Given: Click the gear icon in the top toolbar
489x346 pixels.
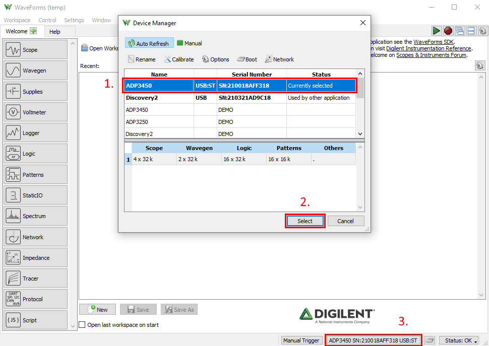Looking at the screenshot, I should [483, 31].
